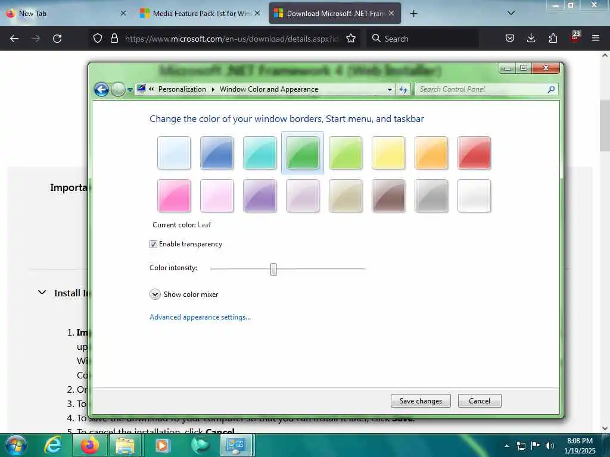
Task: Click the double-chevron breadcrumb overflow
Action: [151, 89]
